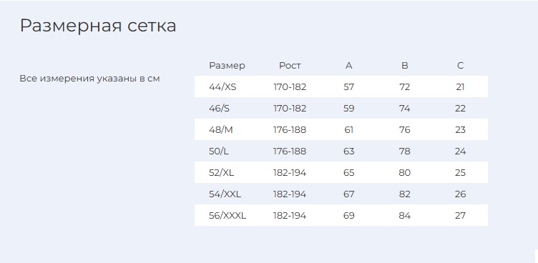Viewport: 538px width, 263px height.
Task: Click the Размерная сетка heading
Action: 98,26
